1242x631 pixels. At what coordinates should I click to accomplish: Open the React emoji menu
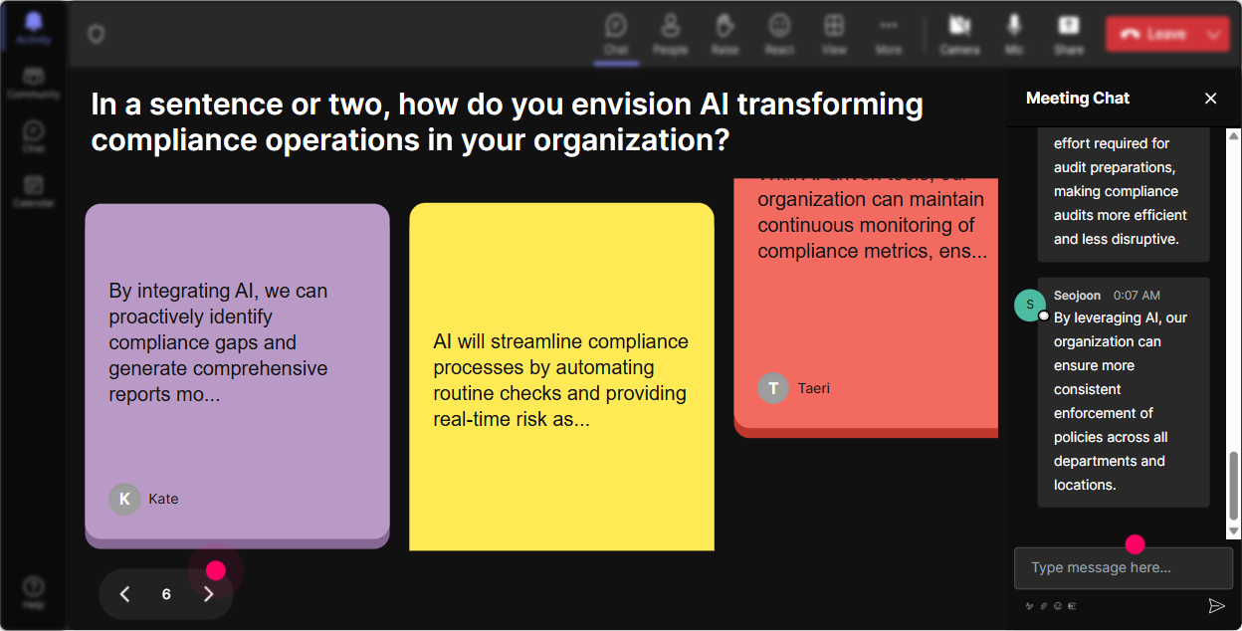coord(779,34)
